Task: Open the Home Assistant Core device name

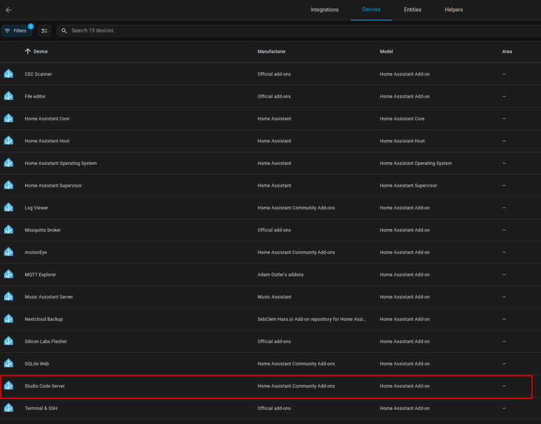Action: [x=47, y=119]
